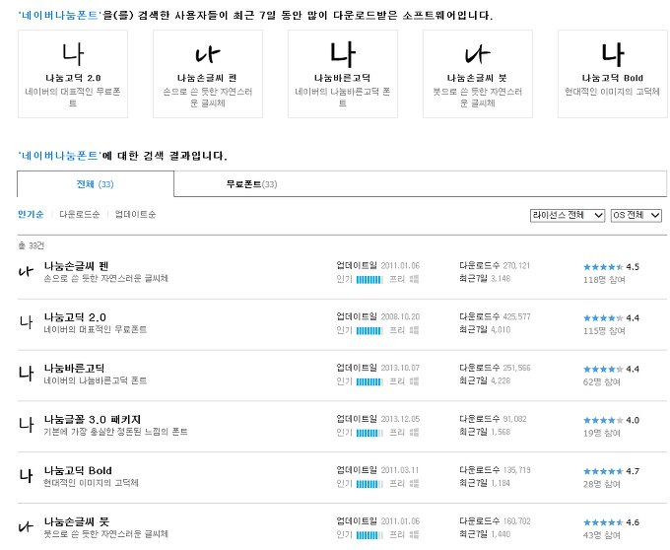Click 나눔고딕 2.0 title in top cards
Image resolution: width=670 pixels, height=550 pixels.
coord(73,78)
